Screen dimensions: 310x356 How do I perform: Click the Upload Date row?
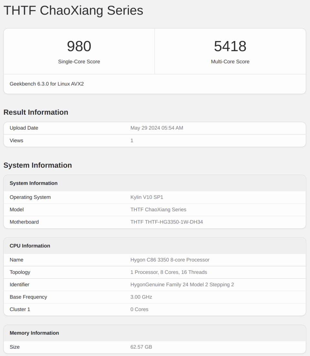point(24,128)
